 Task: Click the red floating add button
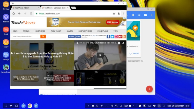click(149, 89)
